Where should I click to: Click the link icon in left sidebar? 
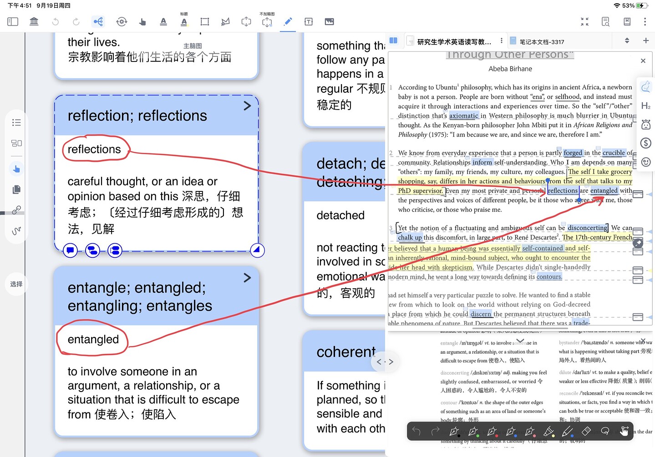[x=16, y=210]
